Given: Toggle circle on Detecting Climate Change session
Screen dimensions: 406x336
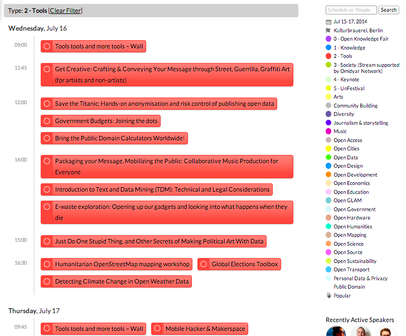Looking at the screenshot, I should (47, 281).
